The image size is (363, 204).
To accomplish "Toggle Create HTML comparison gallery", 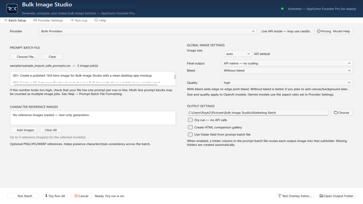I will 190,127.
